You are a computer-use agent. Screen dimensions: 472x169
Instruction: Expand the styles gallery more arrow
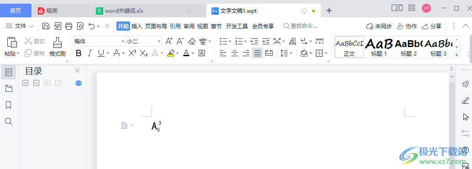[456, 55]
